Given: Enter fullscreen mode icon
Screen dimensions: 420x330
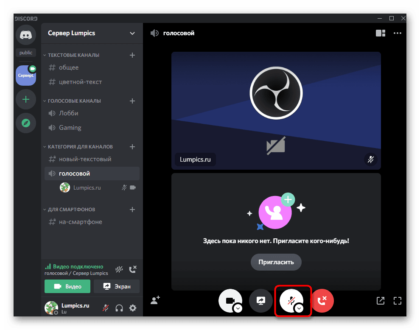Looking at the screenshot, I should (398, 301).
